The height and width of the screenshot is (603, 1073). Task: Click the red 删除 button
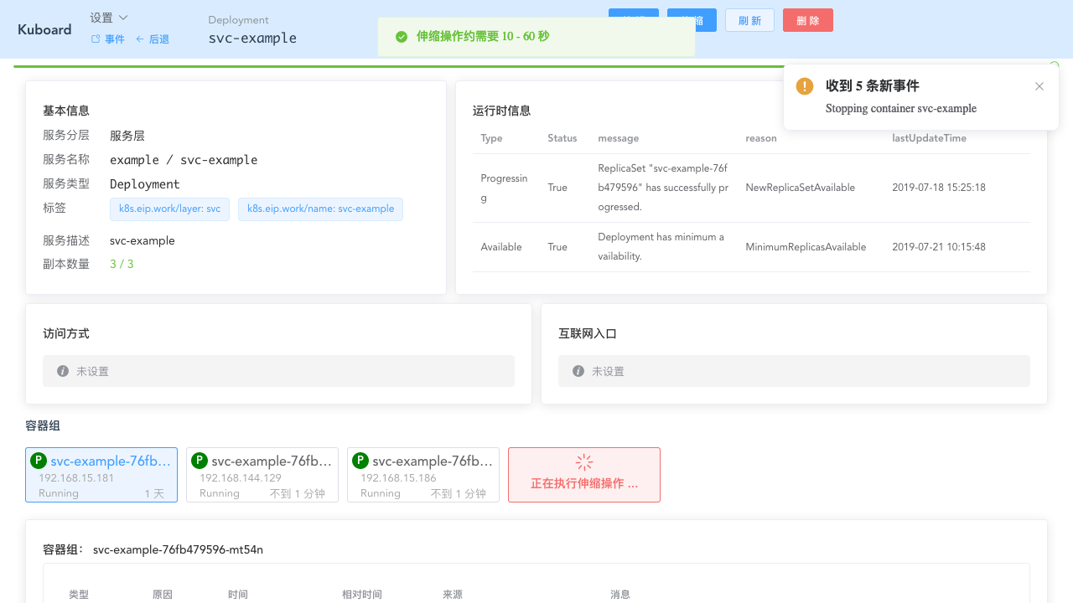(807, 20)
